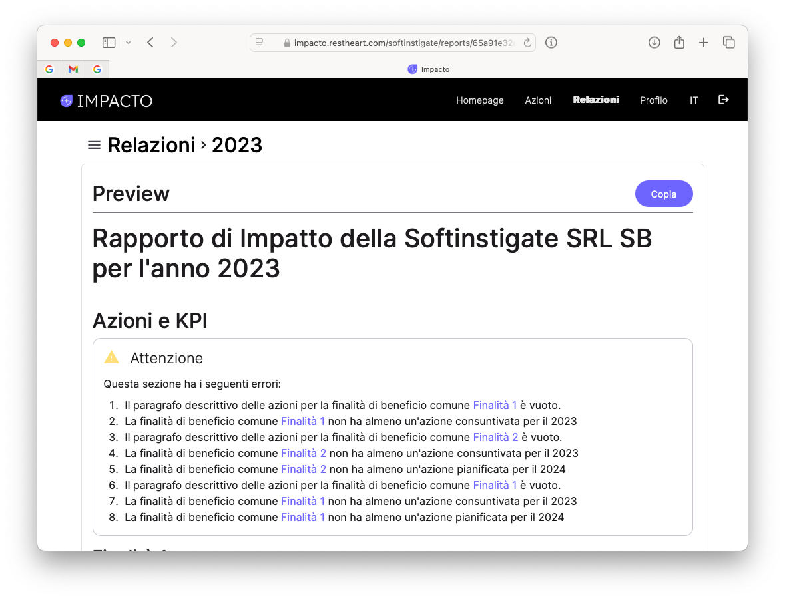Open the Finalità 2 link in error three
The height and width of the screenshot is (600, 785).
(495, 436)
